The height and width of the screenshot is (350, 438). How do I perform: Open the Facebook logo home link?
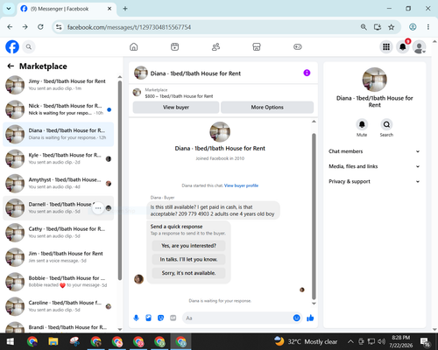coord(12,46)
